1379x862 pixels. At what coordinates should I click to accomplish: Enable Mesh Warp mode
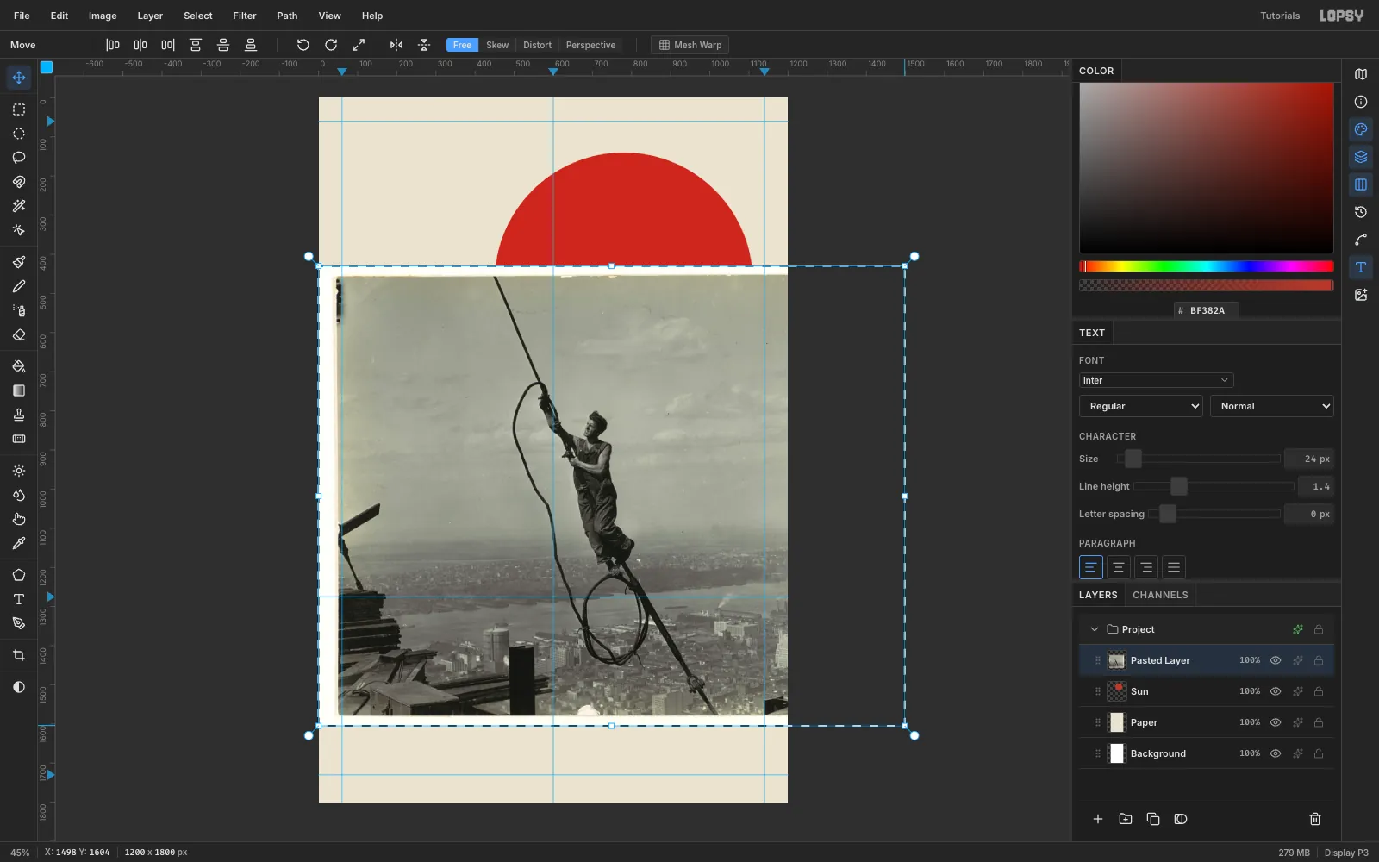[x=689, y=45]
